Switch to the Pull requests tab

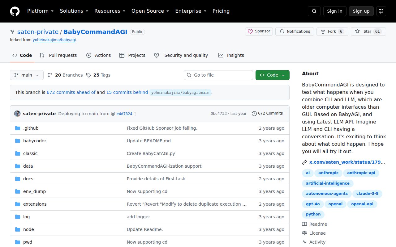(x=58, y=55)
